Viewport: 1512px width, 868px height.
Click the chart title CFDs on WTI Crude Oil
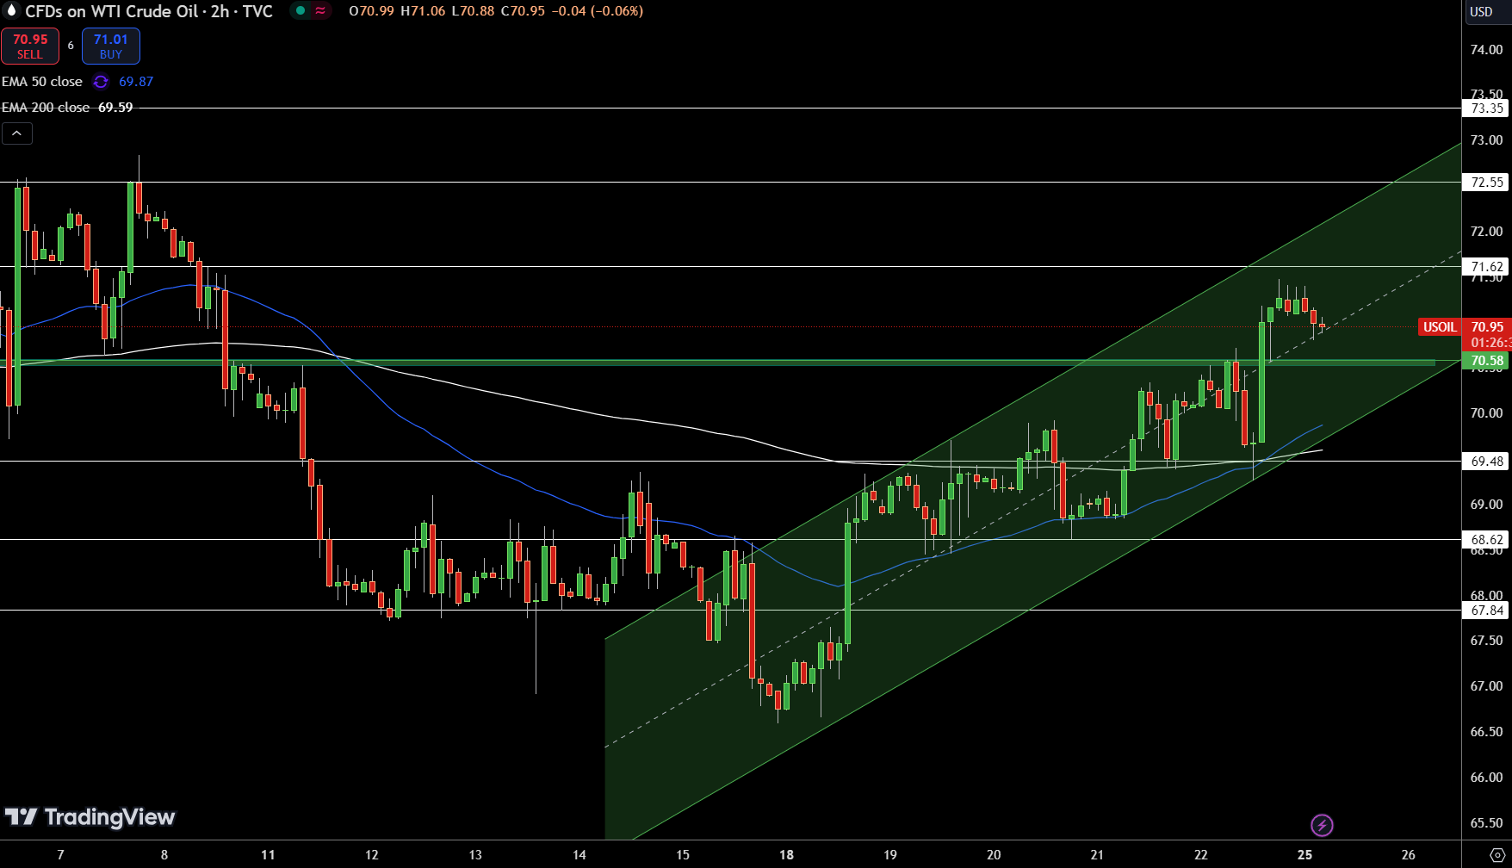(149, 11)
